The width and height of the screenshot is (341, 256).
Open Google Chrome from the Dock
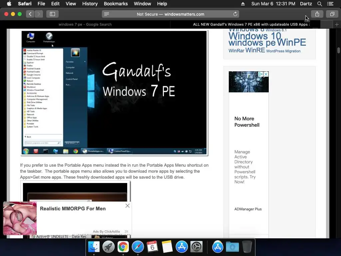[x=123, y=247]
